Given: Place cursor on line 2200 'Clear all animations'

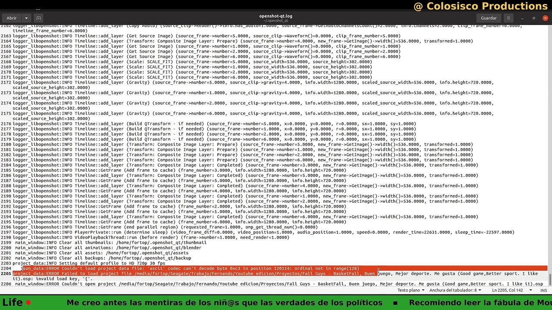Looking at the screenshot, I should (x=108, y=248).
